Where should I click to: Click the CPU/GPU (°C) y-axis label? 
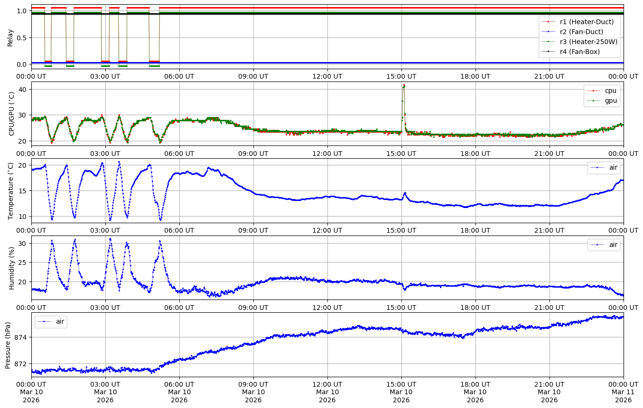pyautogui.click(x=12, y=114)
